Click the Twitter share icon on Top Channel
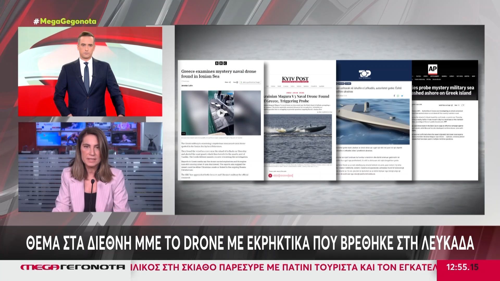 point(402,96)
